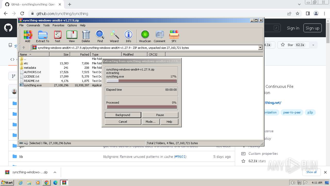
Task: Sort by CRC32 column header
Action: (x=156, y=54)
